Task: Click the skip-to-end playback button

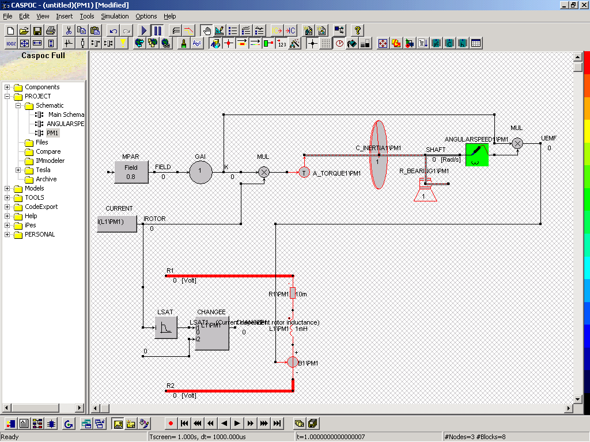Action: coord(277,424)
